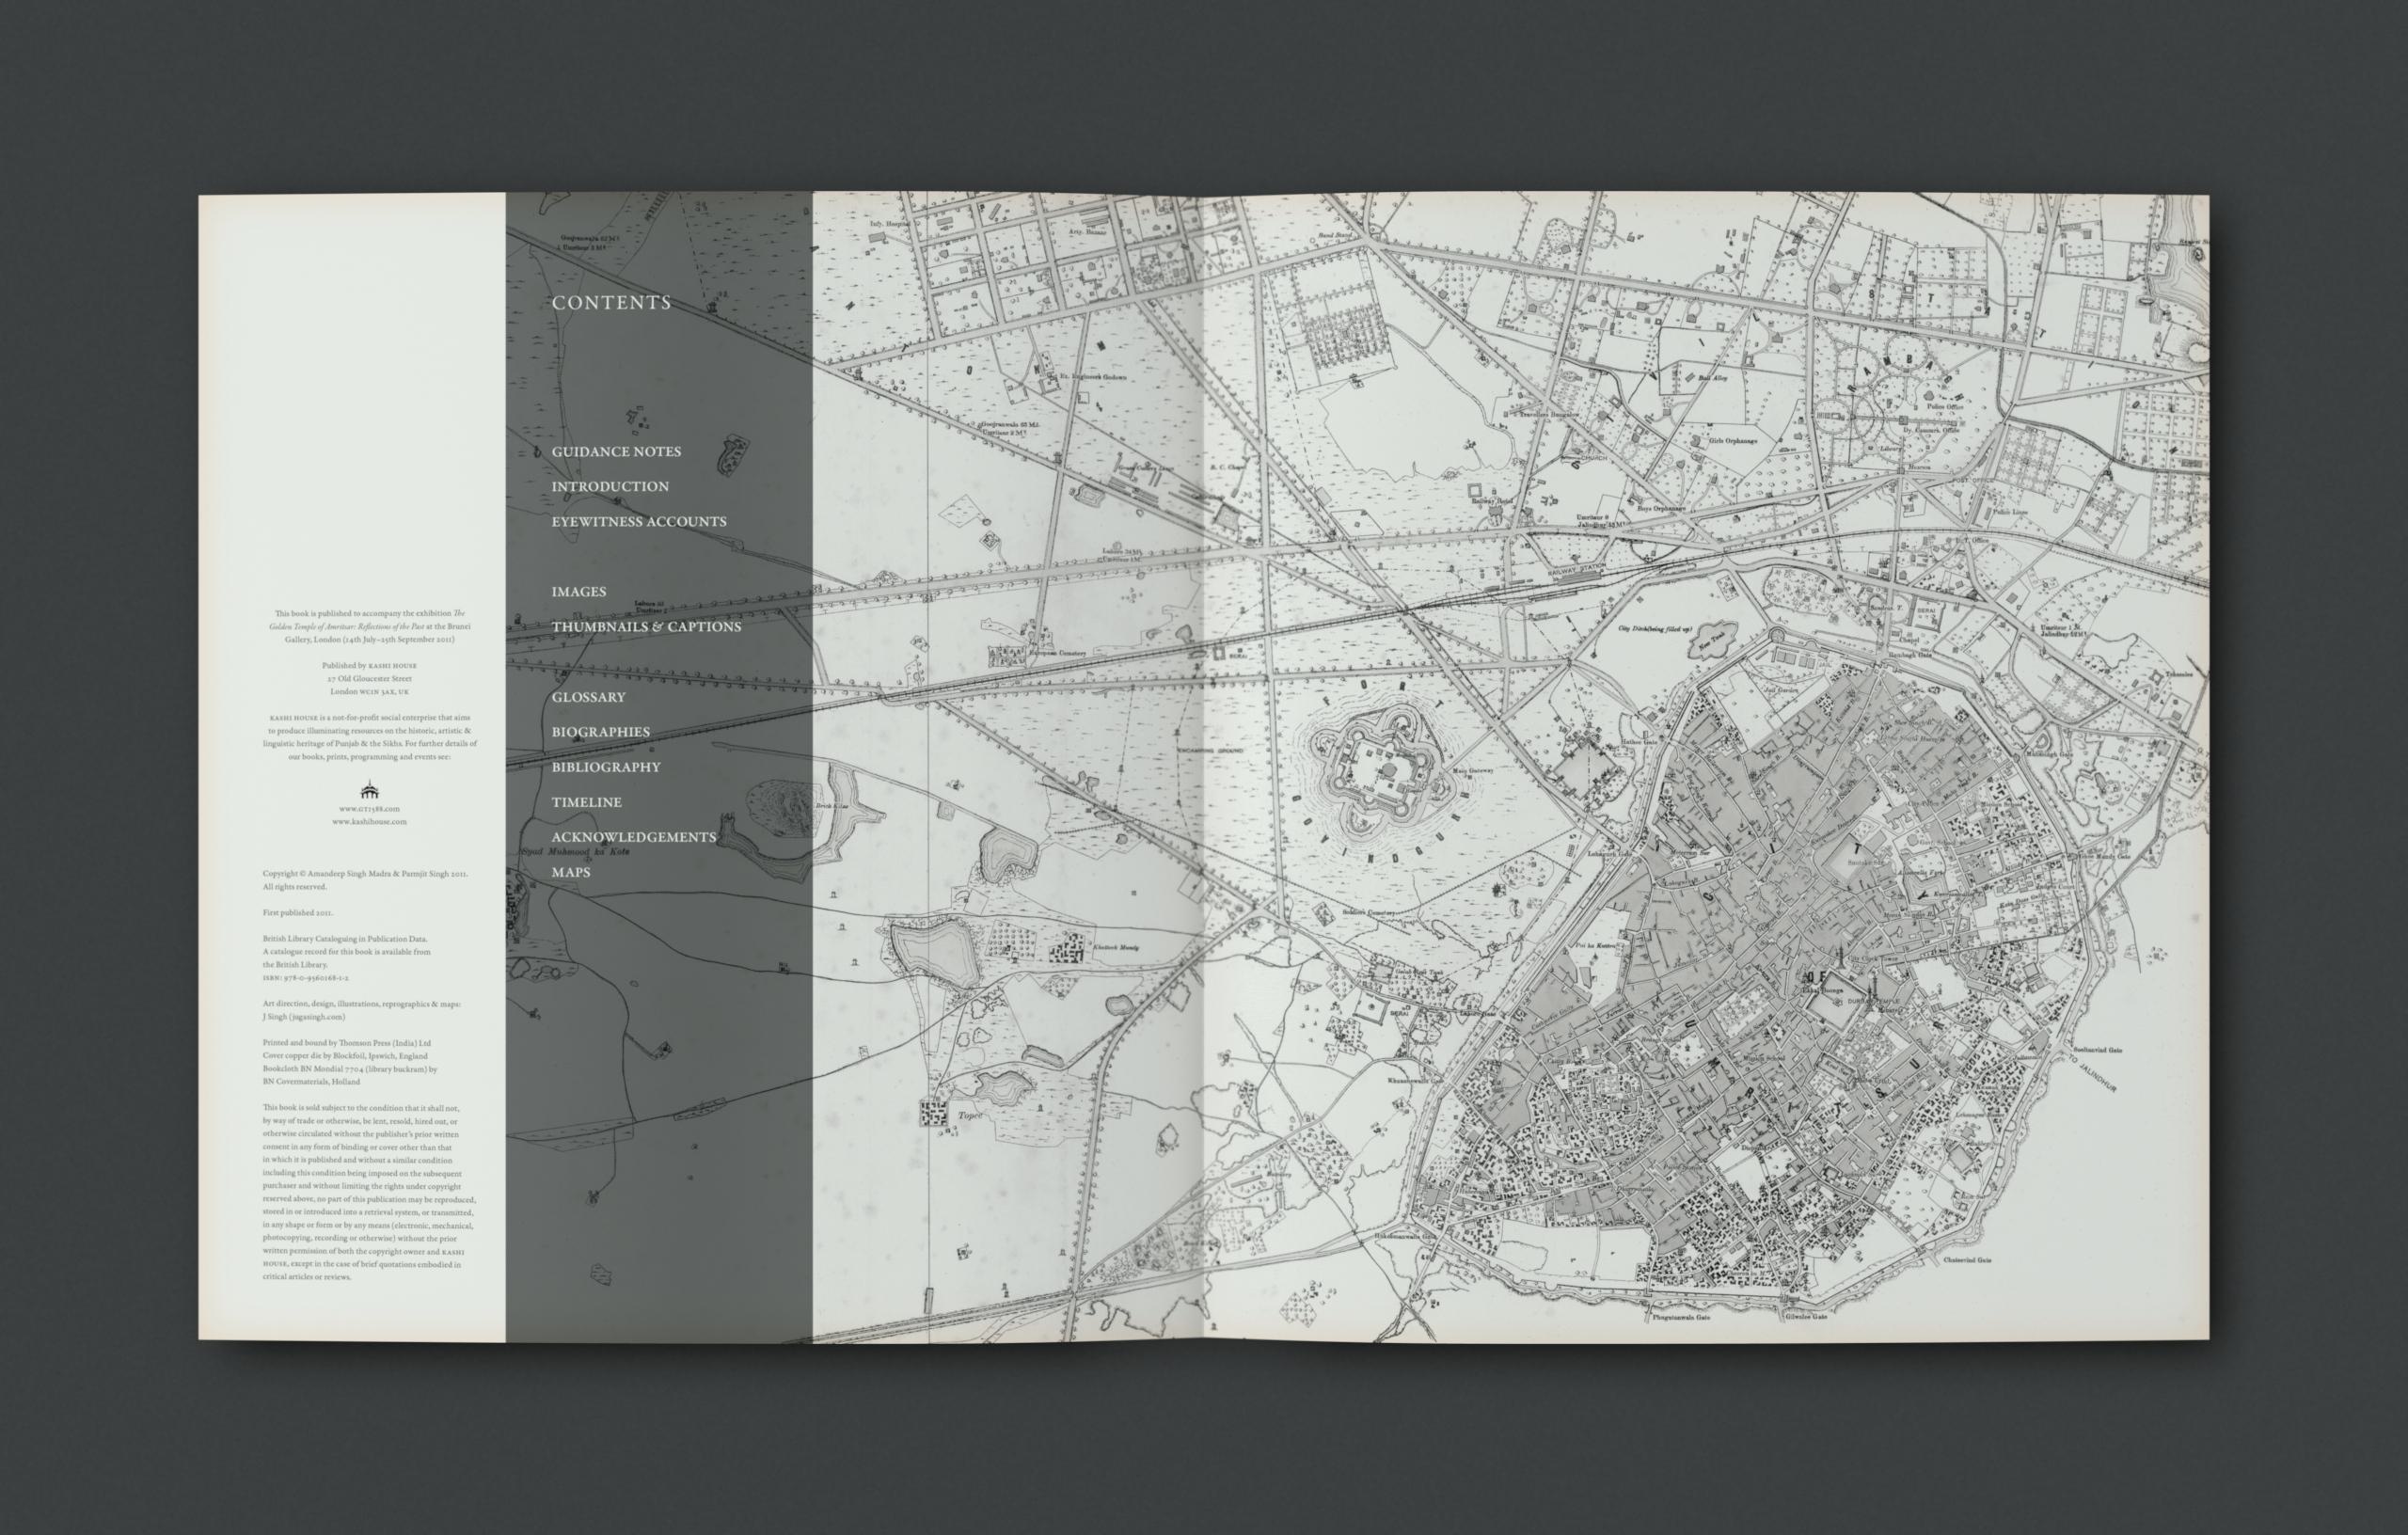Viewport: 2408px width, 1535px height.
Task: Click the ISBN number line
Action: pyautogui.click(x=305, y=978)
